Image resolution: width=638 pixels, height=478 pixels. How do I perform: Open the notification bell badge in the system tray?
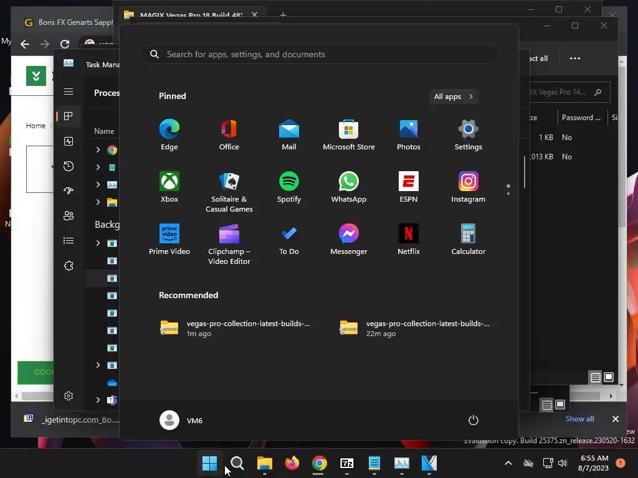(621, 463)
